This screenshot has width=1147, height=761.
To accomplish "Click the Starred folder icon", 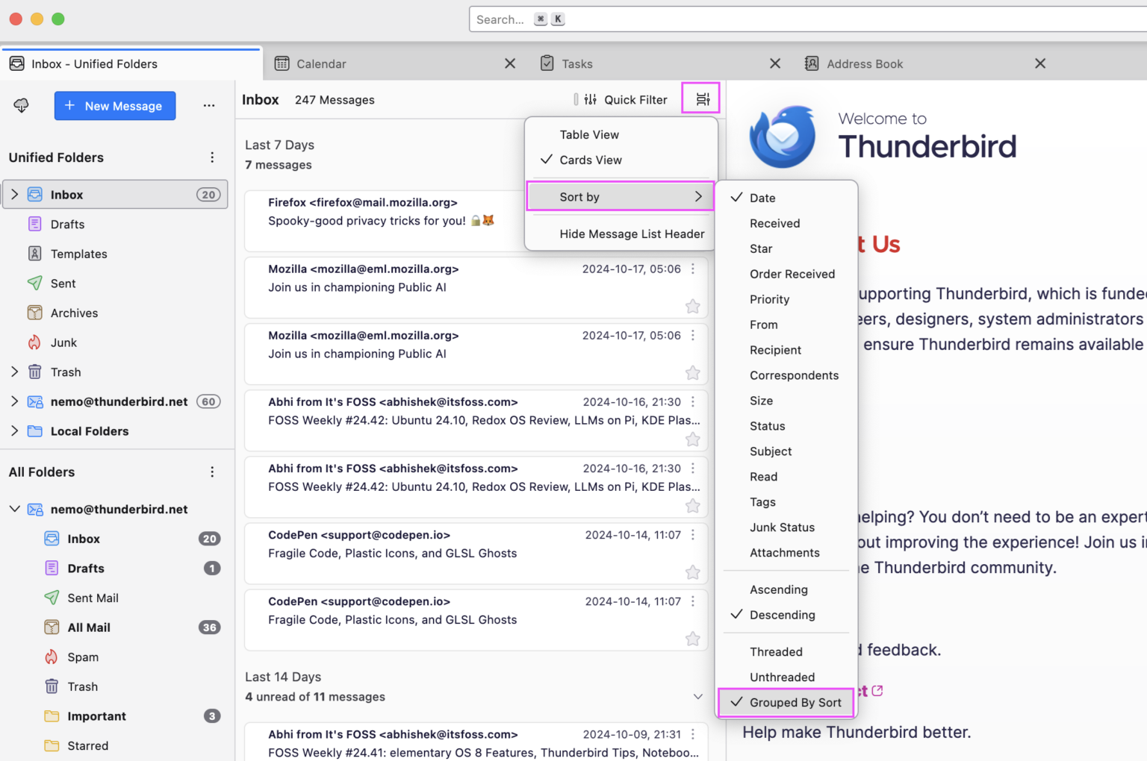I will click(52, 746).
